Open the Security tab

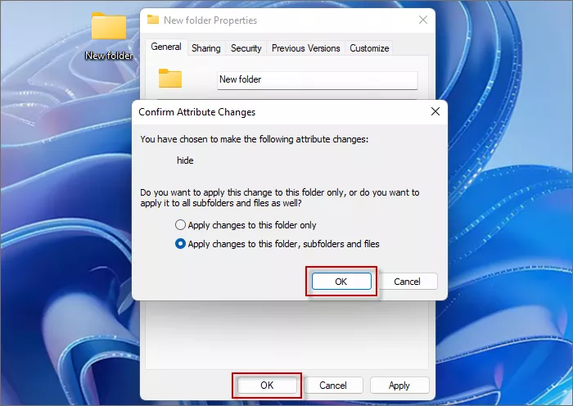[x=246, y=48]
